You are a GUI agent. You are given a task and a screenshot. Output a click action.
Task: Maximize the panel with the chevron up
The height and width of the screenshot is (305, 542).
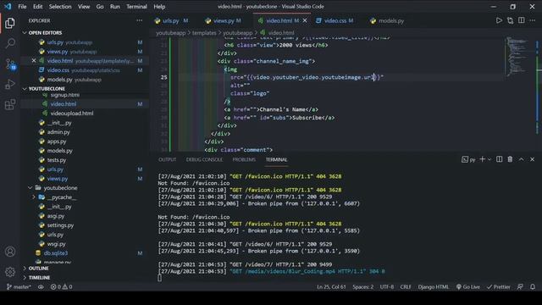tap(522, 159)
